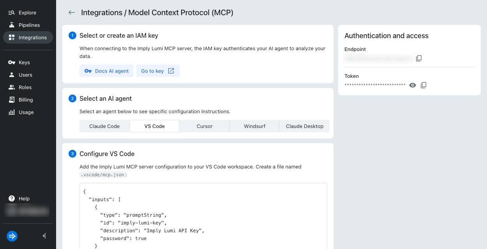Select the Docs AI agent key

click(106, 71)
